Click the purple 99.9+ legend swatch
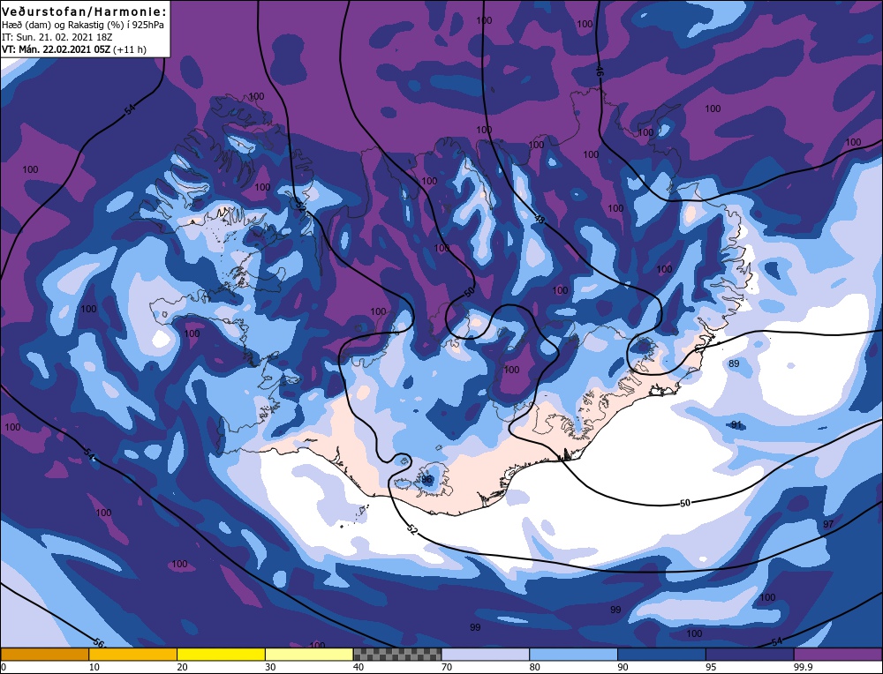Image resolution: width=883 pixels, height=674 pixels. (x=838, y=654)
